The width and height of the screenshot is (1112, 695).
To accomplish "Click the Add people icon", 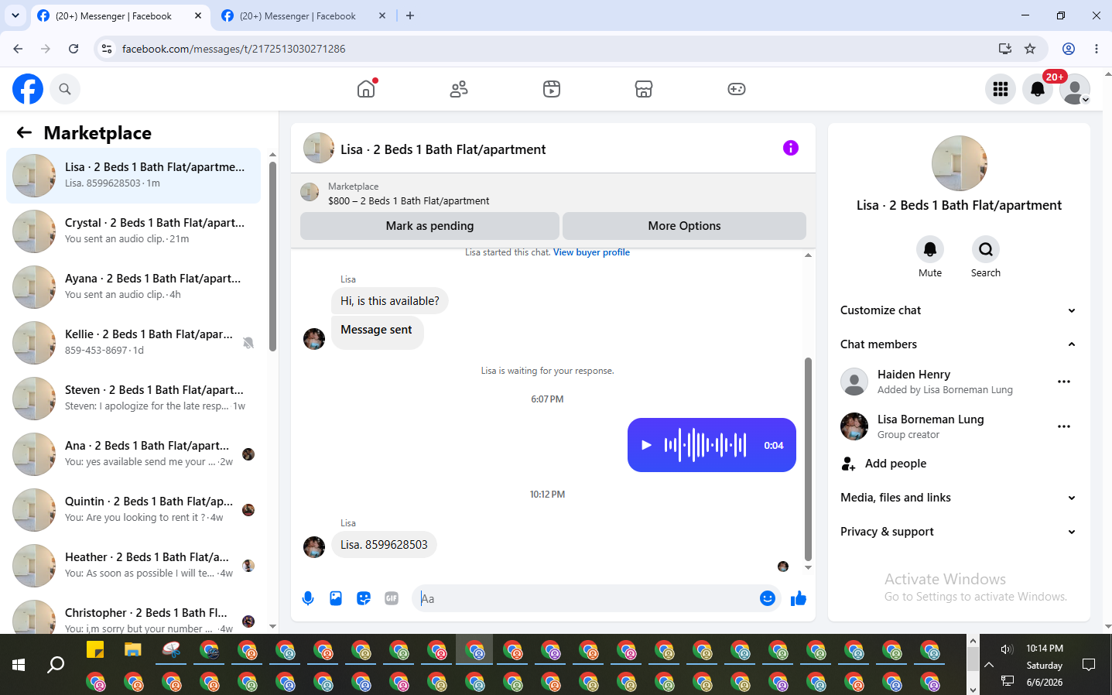I will (x=848, y=464).
